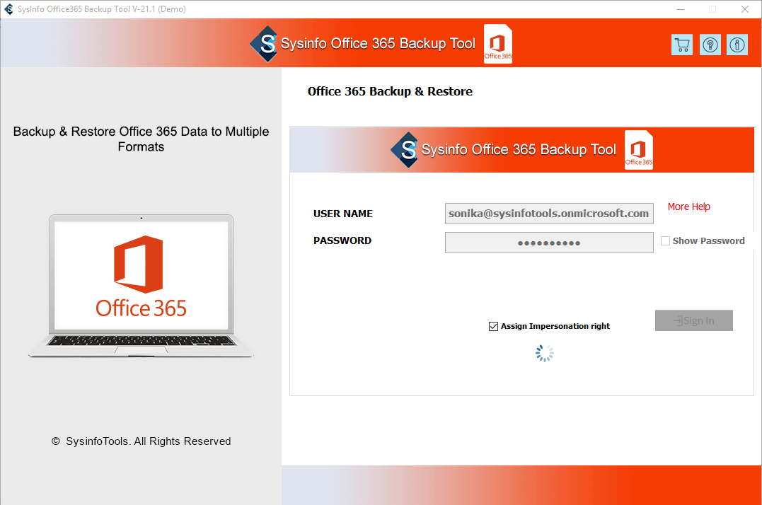The image size is (762, 505).
Task: Enable the Show Password checkbox
Action: click(x=665, y=240)
